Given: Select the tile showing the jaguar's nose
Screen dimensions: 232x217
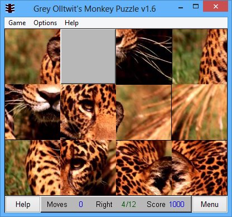Looking at the screenshot, I should [x=32, y=112].
